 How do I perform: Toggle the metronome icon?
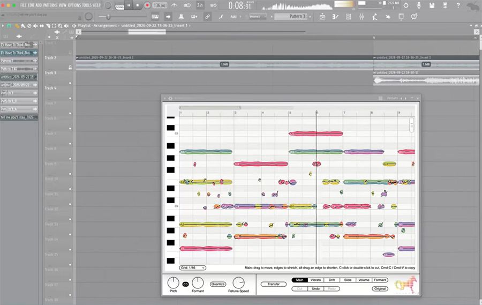click(x=174, y=5)
